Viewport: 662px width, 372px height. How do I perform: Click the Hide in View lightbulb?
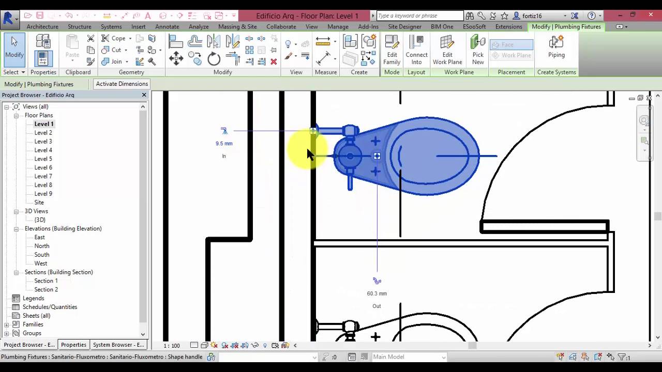tap(289, 44)
